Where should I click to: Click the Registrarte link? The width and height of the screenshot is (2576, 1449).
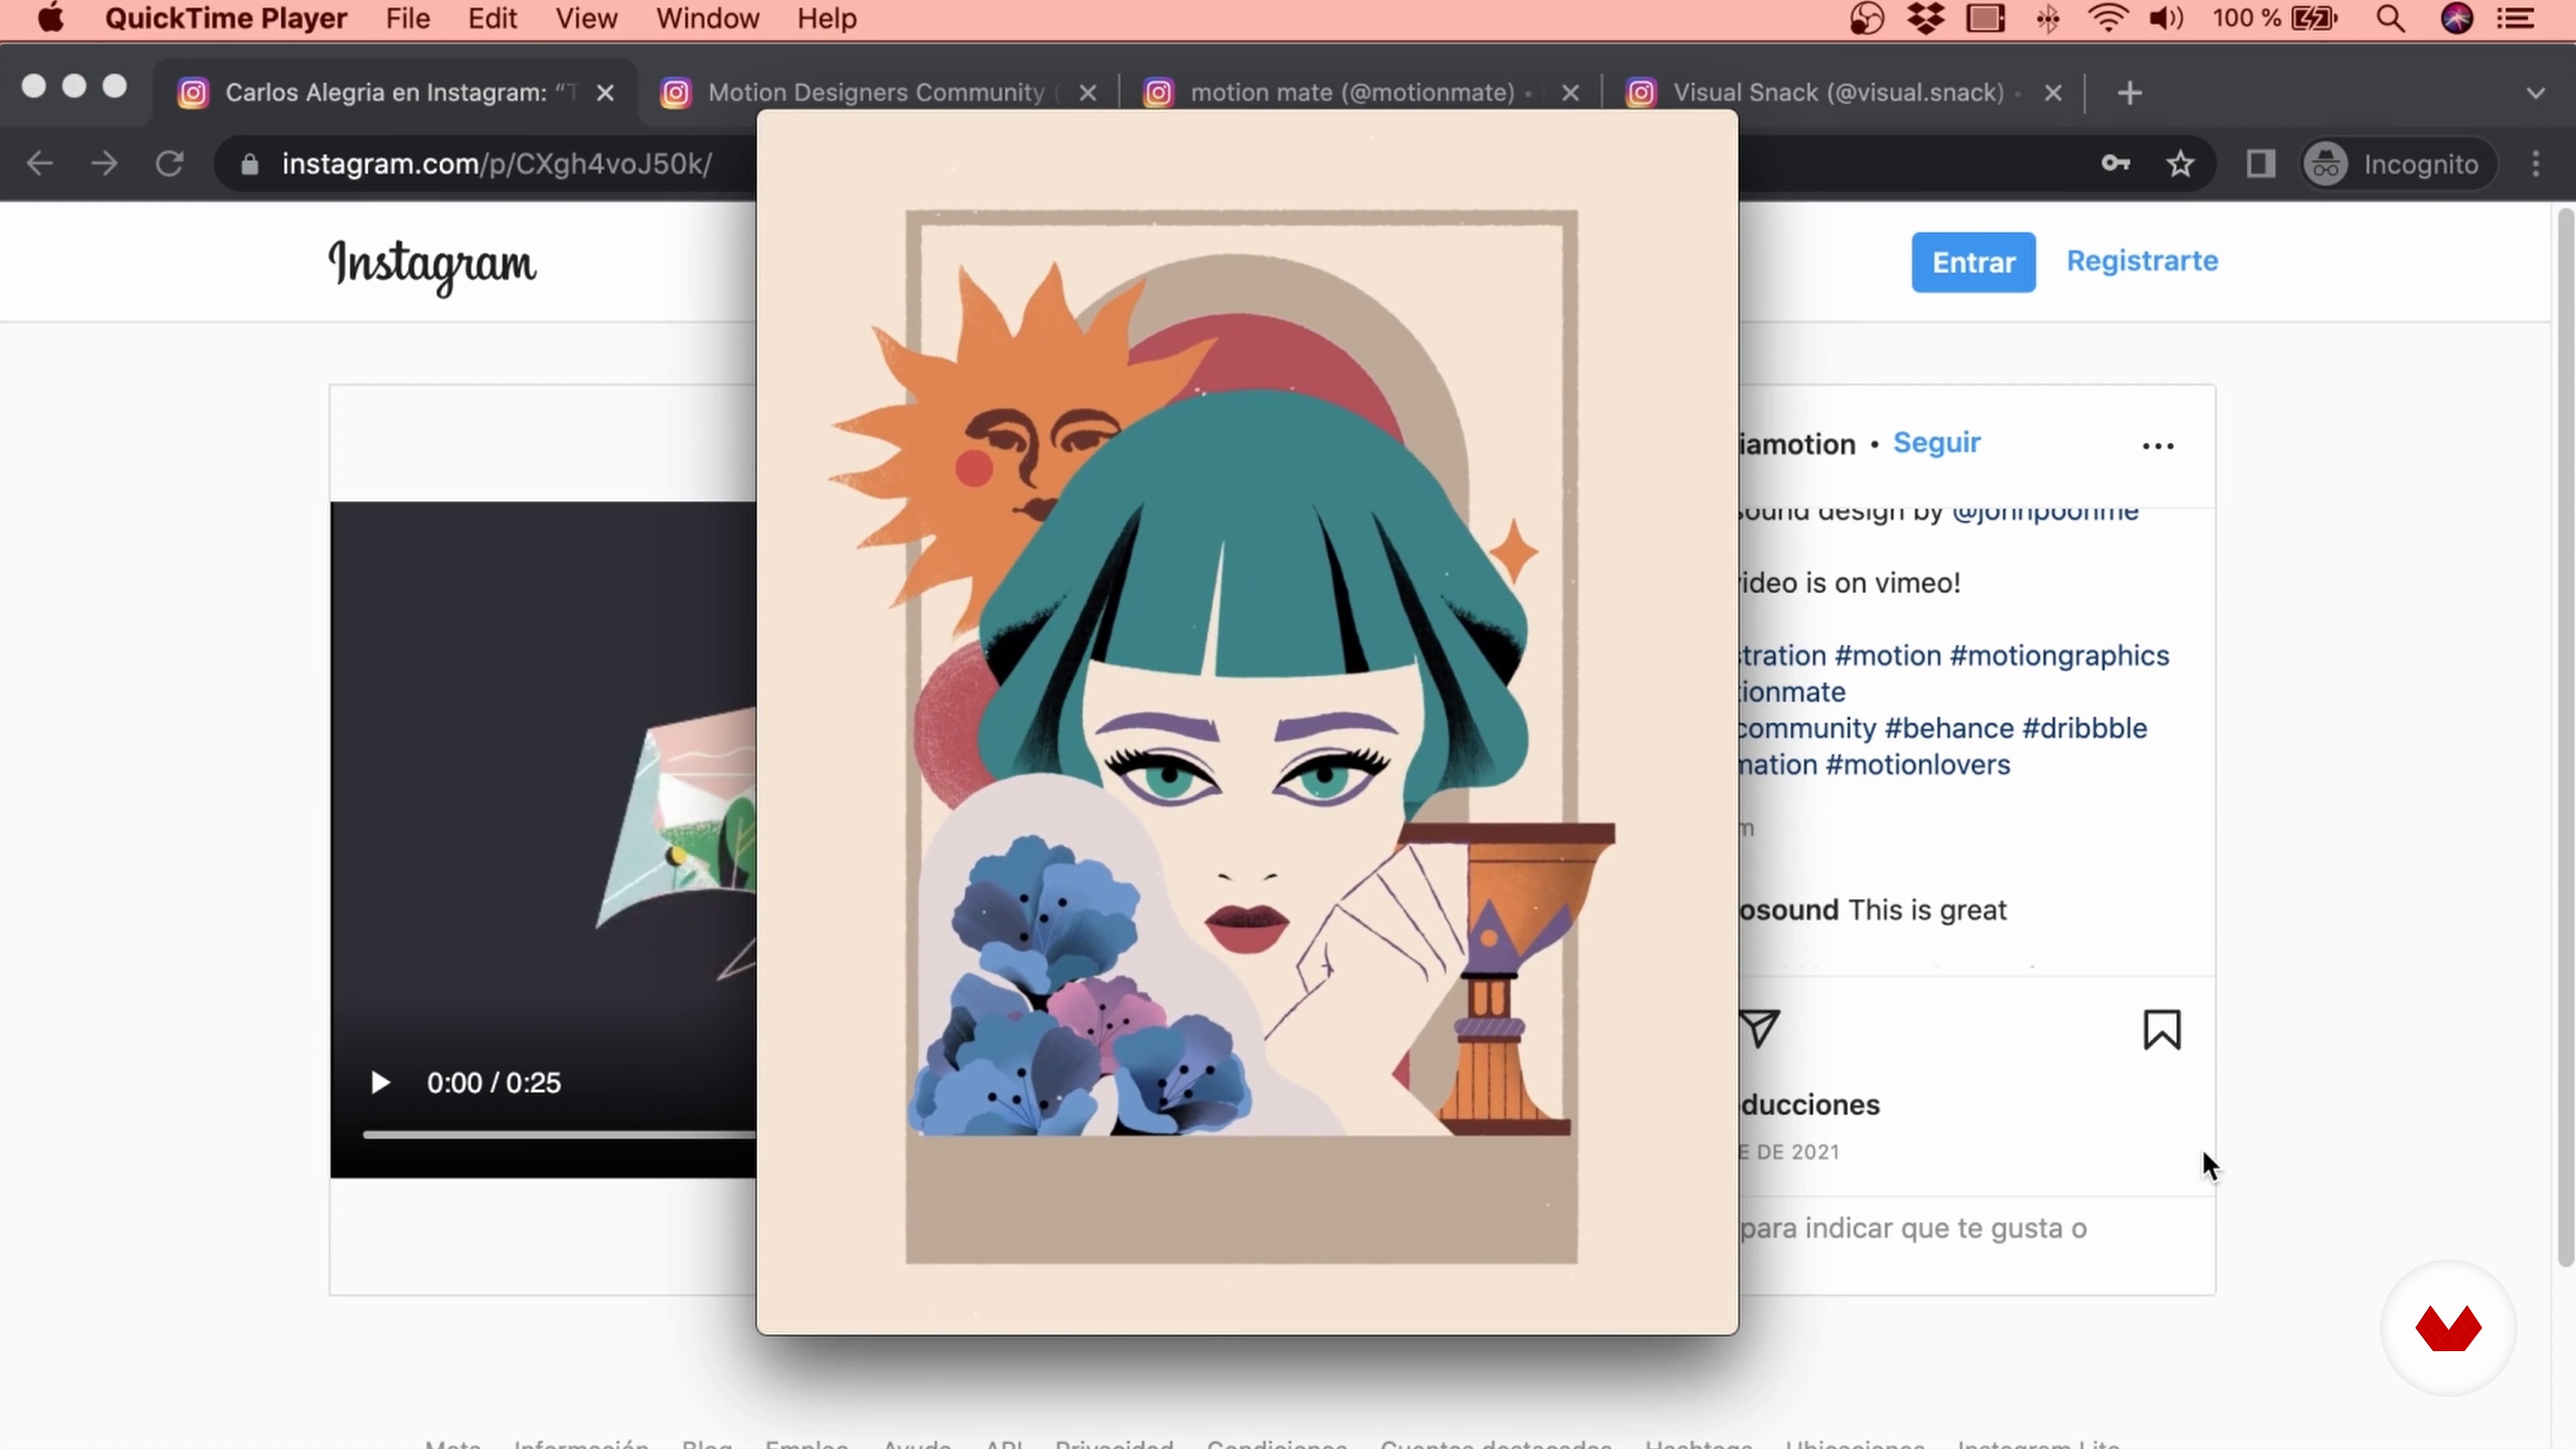pyautogui.click(x=2142, y=261)
